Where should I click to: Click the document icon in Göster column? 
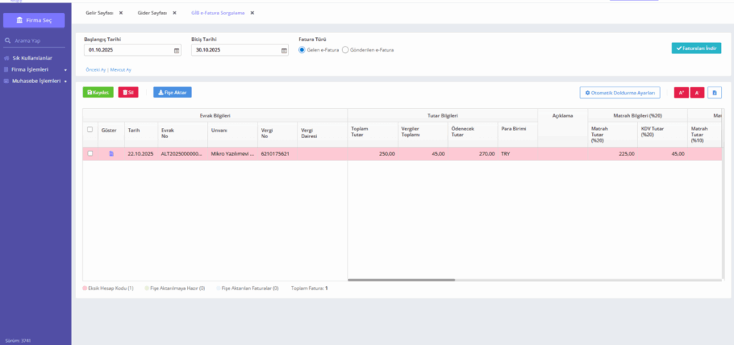coord(111,154)
